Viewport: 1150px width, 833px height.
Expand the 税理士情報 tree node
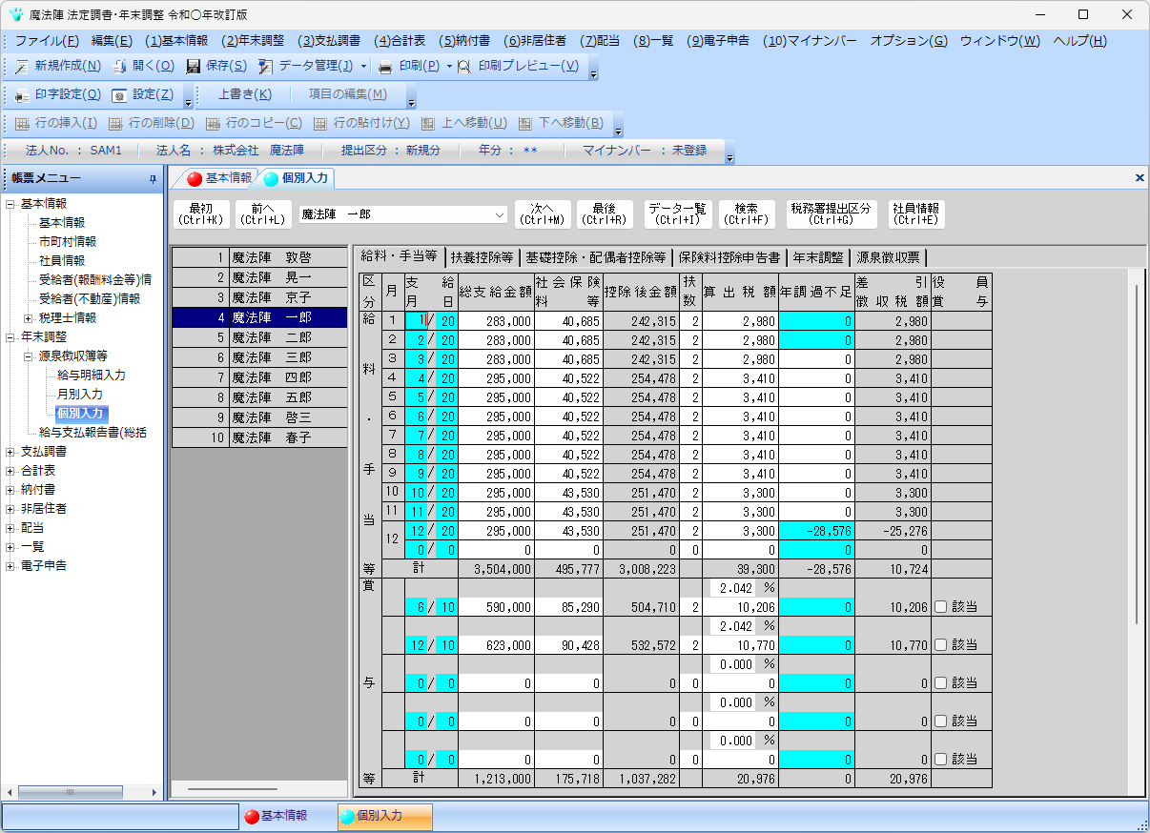tap(29, 318)
